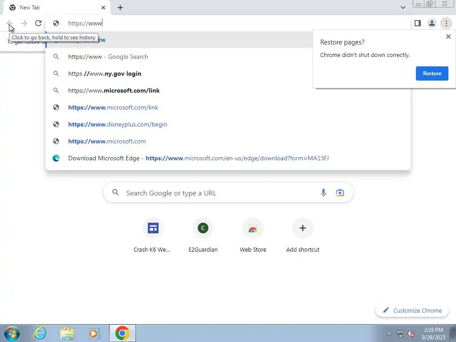The height and width of the screenshot is (342, 456).
Task: Click the Edge logo icon in suggestions
Action: tap(56, 158)
